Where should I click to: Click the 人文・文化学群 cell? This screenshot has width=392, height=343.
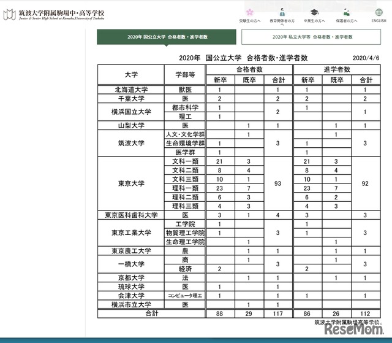[x=185, y=134]
